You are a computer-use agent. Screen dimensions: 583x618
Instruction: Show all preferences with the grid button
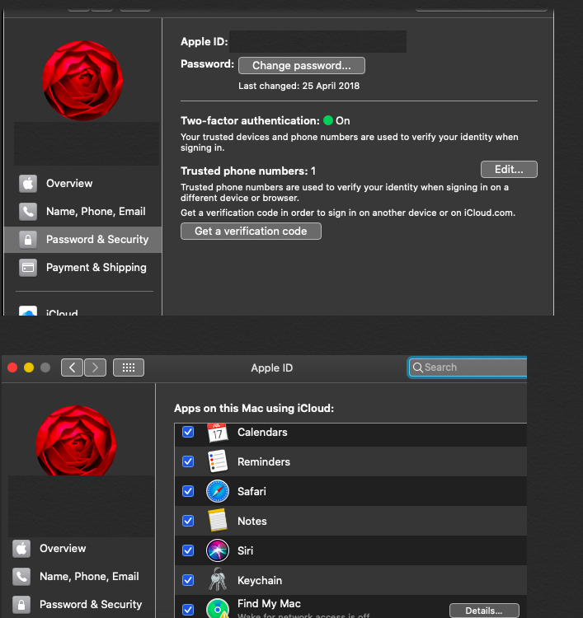click(x=129, y=368)
